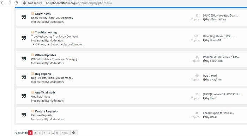Viewport: 247px width, 136px height.
Task: Click the quote icon beside Feature Requests
Action: (24, 115)
